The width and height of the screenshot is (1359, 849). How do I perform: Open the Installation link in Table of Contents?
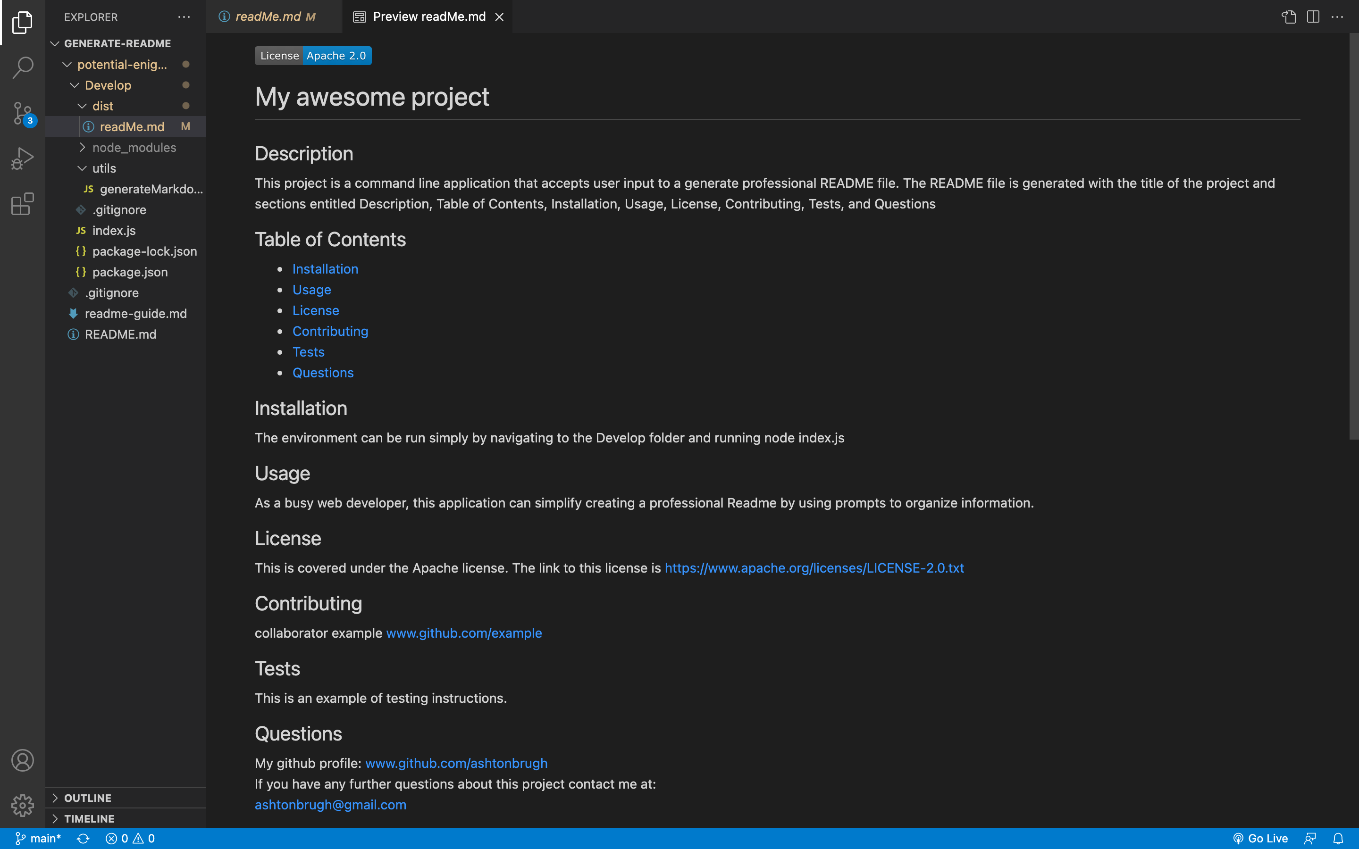click(x=325, y=268)
